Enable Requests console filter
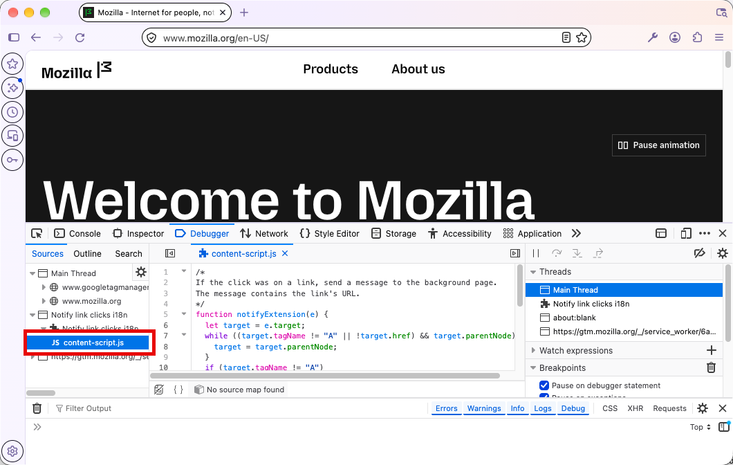 coord(669,408)
